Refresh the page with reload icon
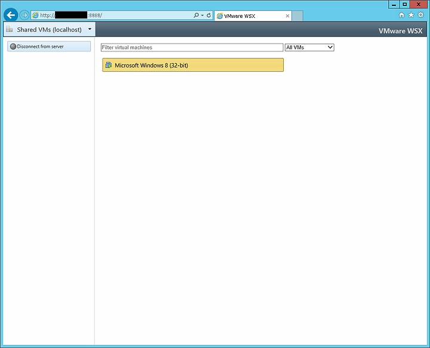Viewport: 430px width, 348px height. click(208, 15)
